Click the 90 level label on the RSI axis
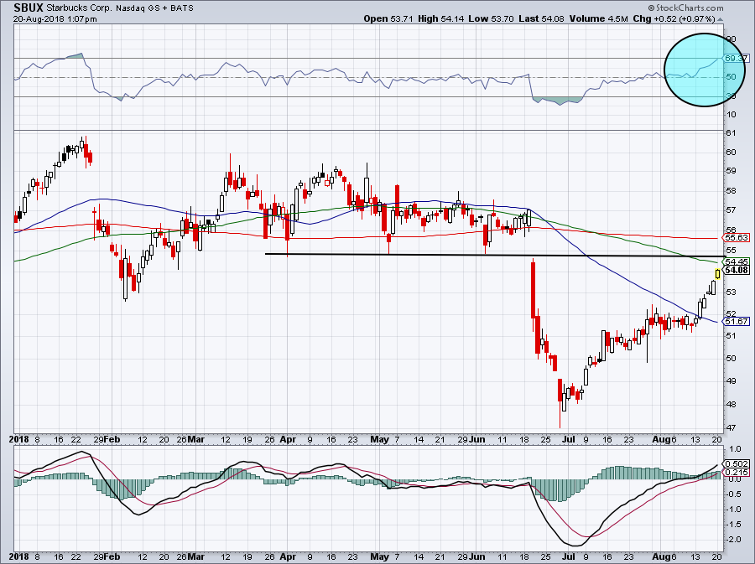 point(732,39)
